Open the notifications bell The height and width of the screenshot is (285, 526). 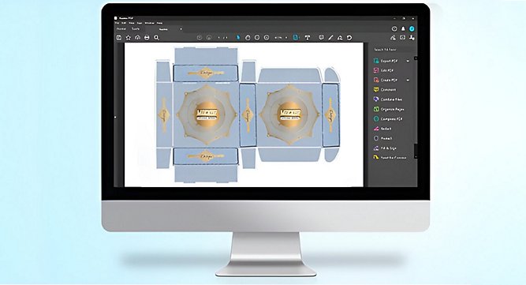(403, 29)
